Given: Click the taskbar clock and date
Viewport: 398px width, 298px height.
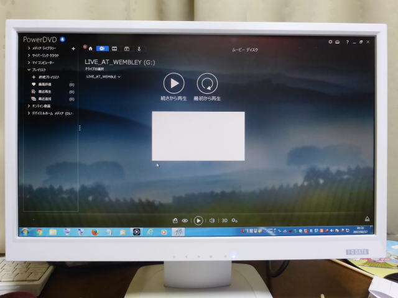Looking at the screenshot, I should pos(361,230).
